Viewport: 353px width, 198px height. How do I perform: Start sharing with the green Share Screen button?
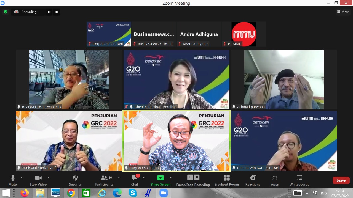click(161, 180)
